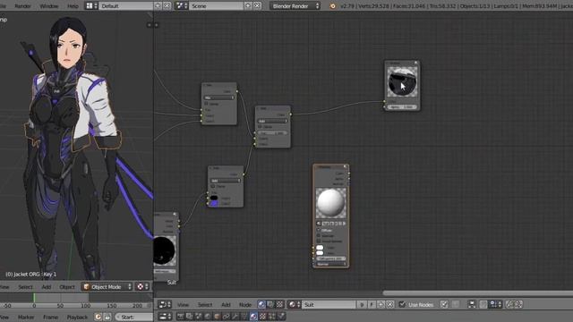Add new material with plus button

click(381, 304)
